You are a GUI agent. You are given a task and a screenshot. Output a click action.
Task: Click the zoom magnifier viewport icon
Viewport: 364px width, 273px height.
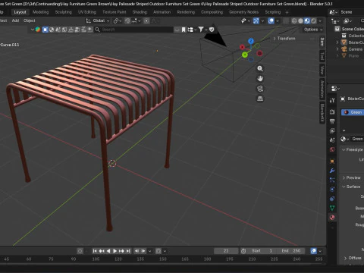click(260, 68)
